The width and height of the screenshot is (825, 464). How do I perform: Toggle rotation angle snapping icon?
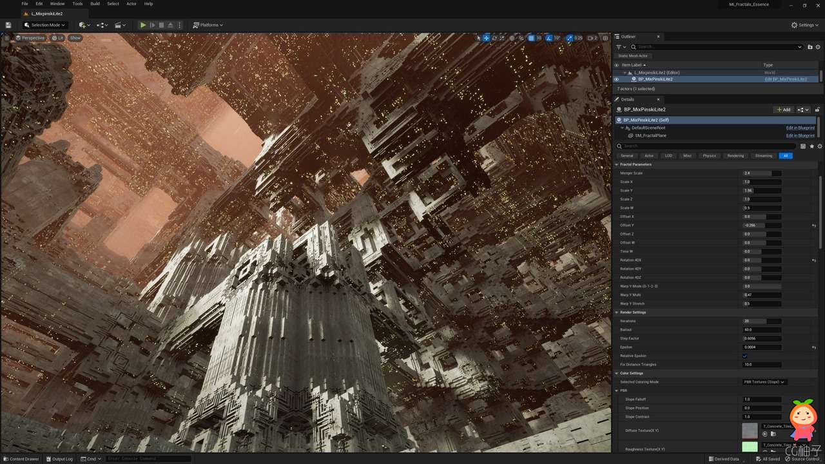549,38
